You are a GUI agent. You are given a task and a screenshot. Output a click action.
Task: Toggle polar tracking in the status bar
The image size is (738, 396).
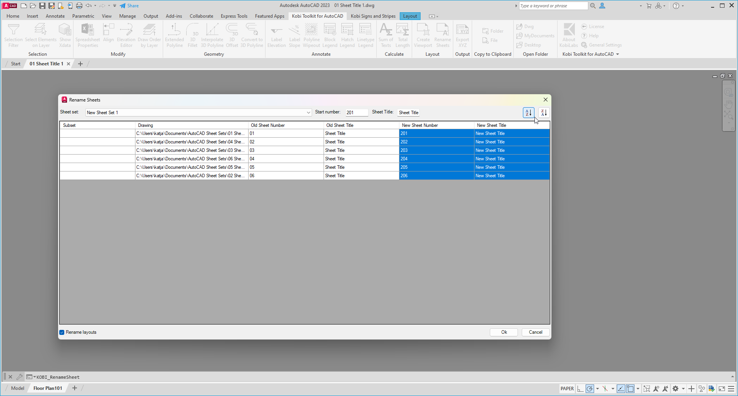(x=590, y=389)
